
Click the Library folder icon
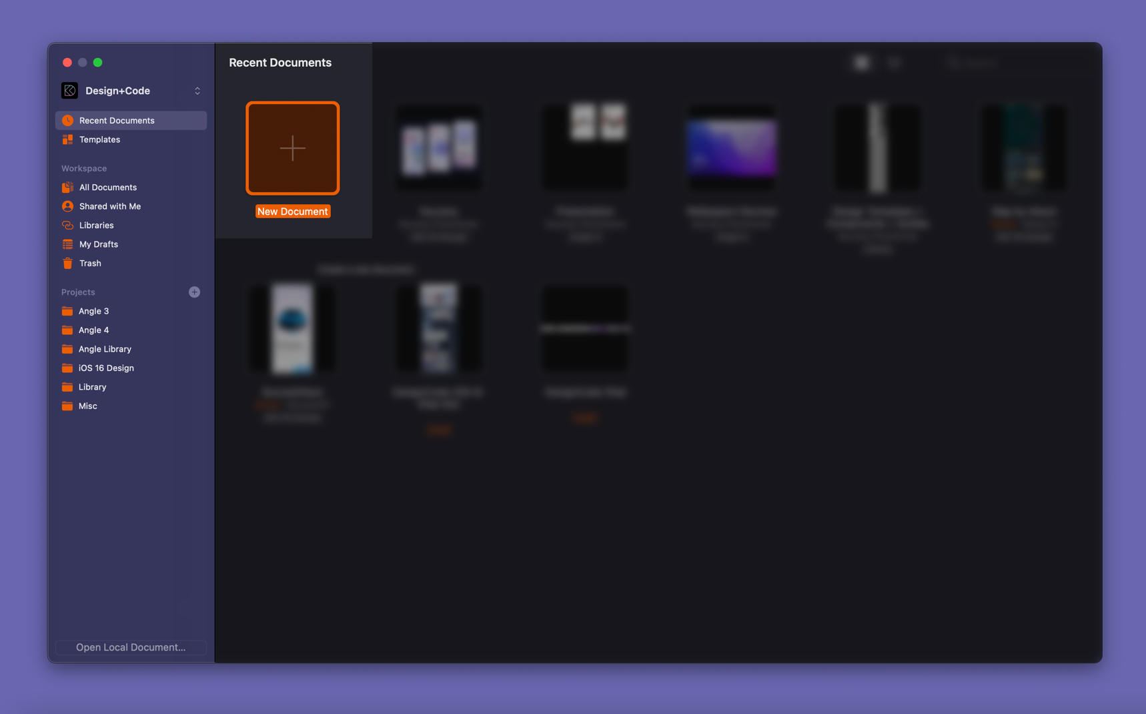tap(67, 387)
